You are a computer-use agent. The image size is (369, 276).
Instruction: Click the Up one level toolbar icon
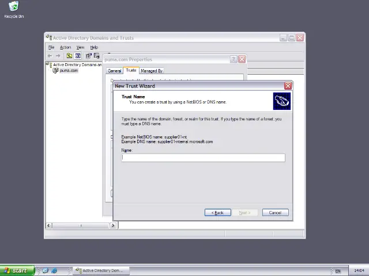tap(69, 56)
